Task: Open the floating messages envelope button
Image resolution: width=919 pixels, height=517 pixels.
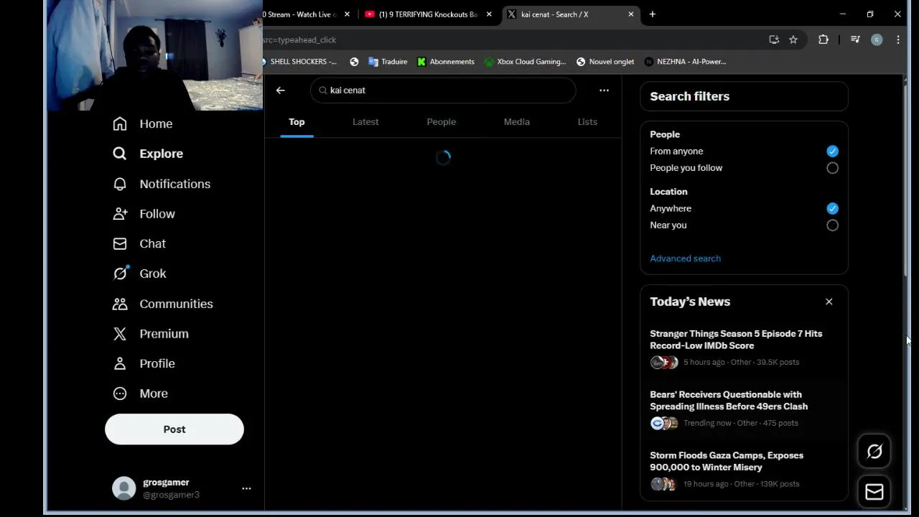Action: coord(874,491)
